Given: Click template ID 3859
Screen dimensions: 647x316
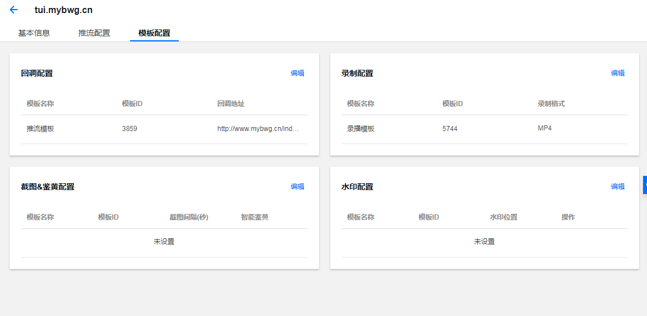Looking at the screenshot, I should point(129,129).
